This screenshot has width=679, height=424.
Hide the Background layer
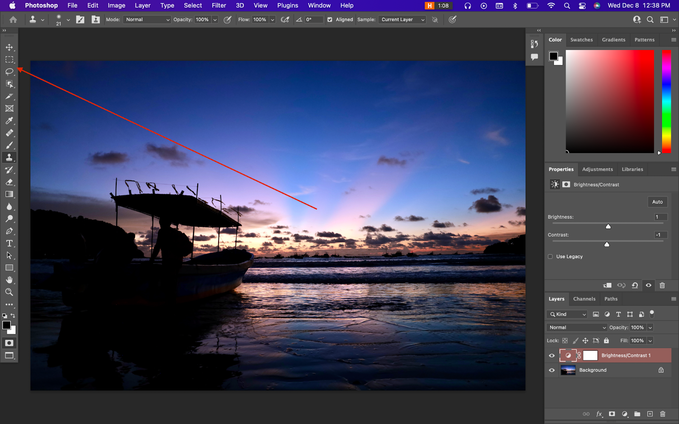point(552,370)
